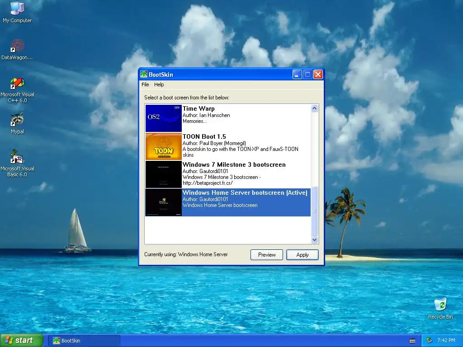Minimize the BootSkin window

[297, 75]
